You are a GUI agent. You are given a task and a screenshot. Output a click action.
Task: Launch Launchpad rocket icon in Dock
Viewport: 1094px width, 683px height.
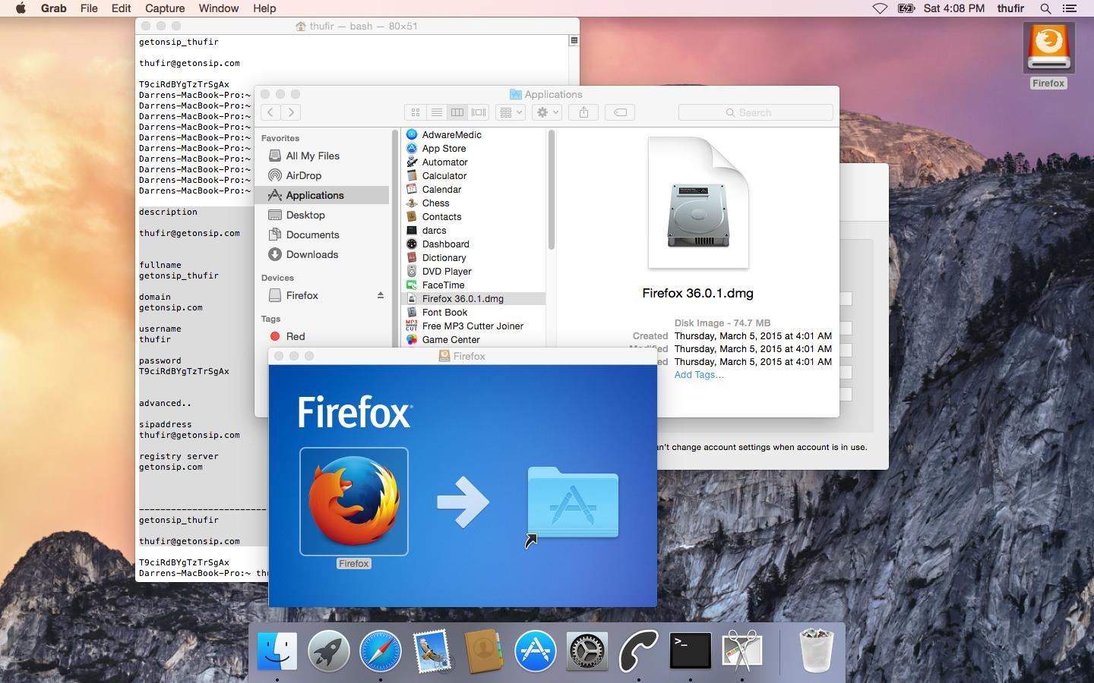pos(329,651)
